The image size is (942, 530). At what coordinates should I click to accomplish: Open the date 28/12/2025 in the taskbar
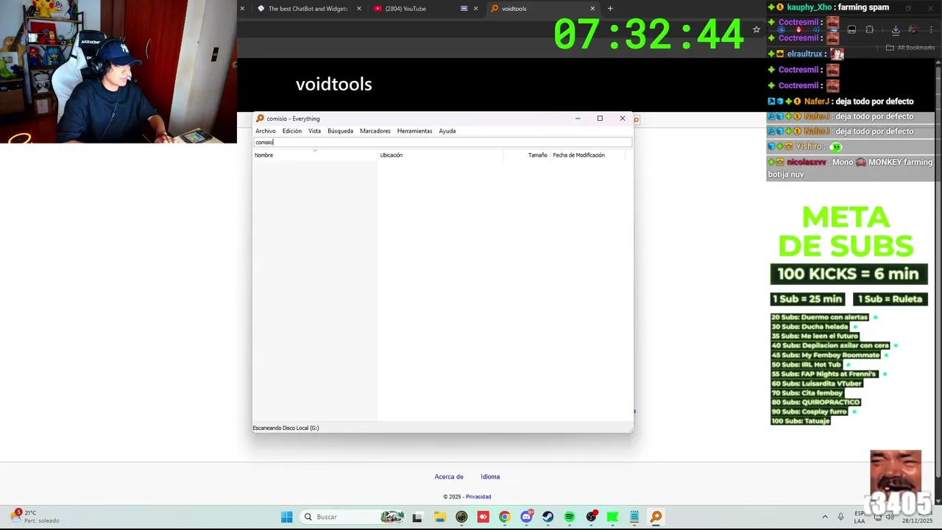tap(917, 520)
